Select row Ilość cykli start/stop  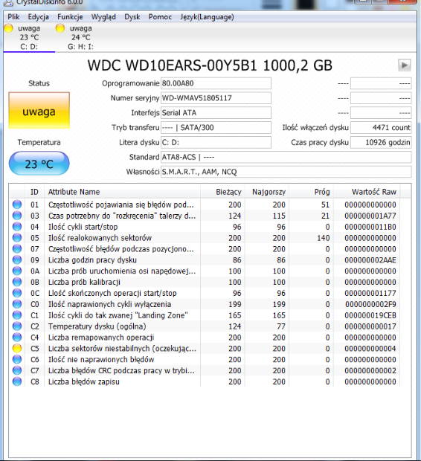click(205, 227)
